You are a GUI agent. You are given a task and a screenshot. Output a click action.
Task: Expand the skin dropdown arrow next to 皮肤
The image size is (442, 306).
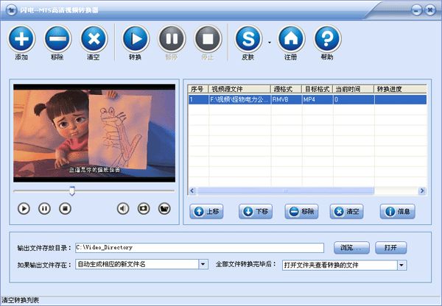pyautogui.click(x=269, y=43)
